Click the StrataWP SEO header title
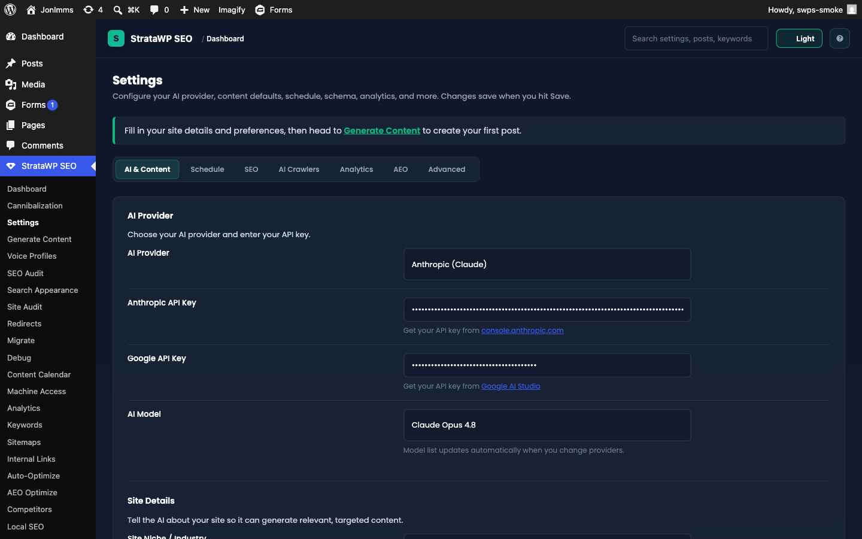Image resolution: width=862 pixels, height=539 pixels. (x=161, y=38)
